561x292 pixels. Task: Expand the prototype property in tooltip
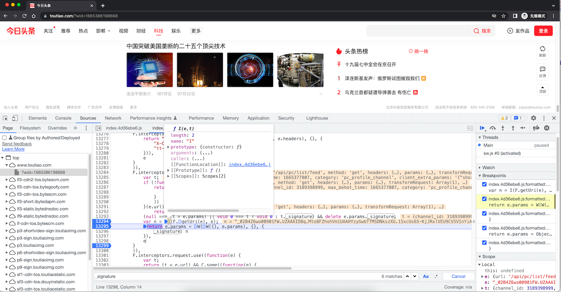(x=169, y=147)
